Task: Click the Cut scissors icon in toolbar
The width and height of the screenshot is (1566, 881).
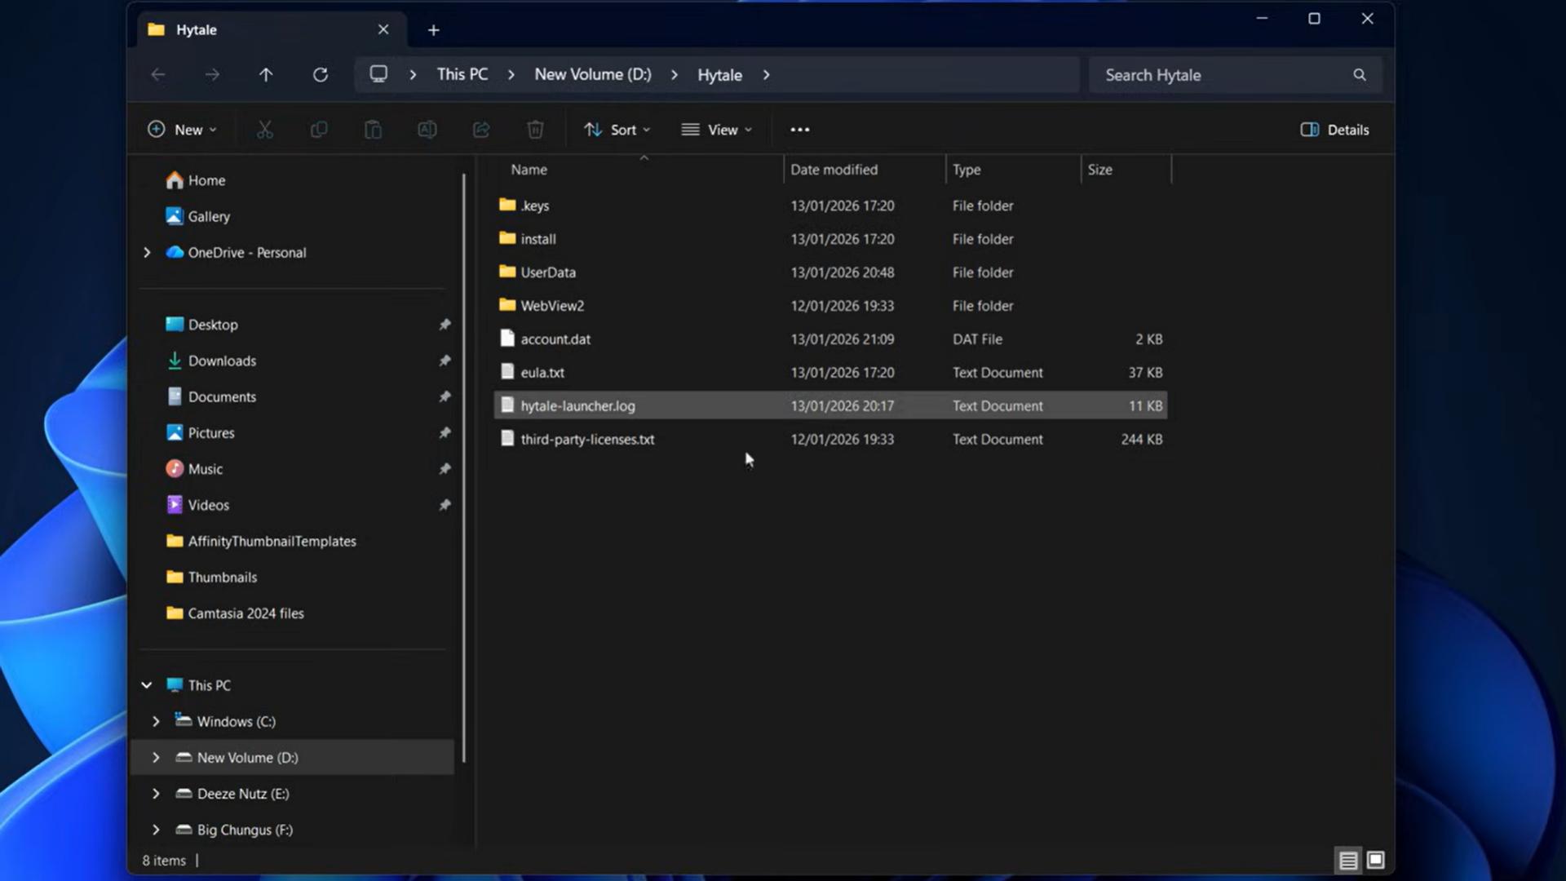Action: point(265,130)
